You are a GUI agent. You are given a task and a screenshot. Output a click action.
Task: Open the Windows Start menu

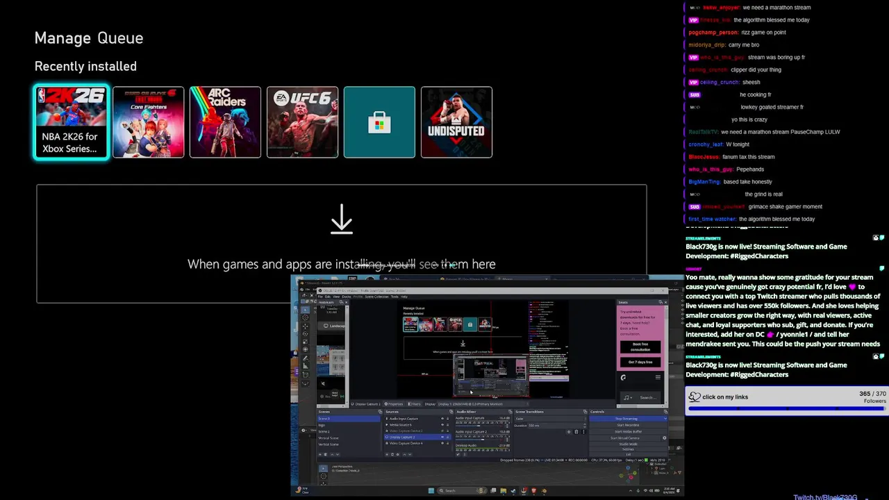tap(431, 491)
